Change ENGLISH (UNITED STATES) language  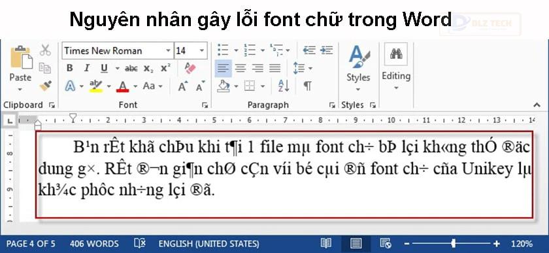[x=208, y=244]
